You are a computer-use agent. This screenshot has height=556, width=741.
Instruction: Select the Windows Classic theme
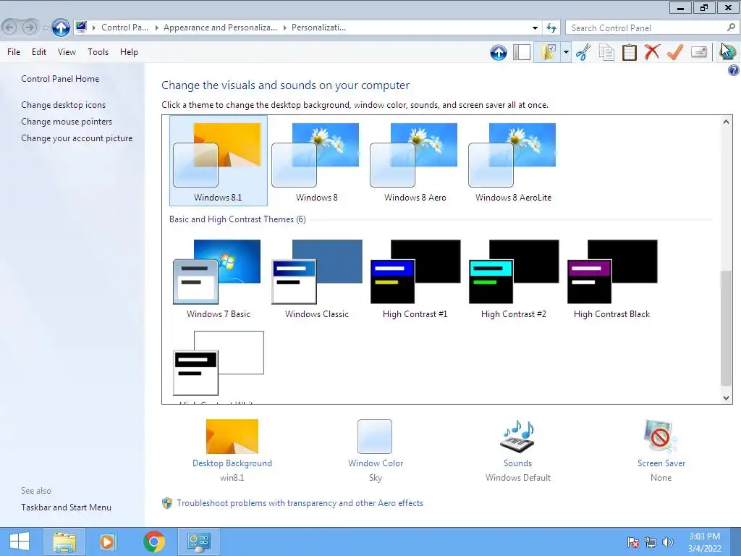(x=317, y=278)
